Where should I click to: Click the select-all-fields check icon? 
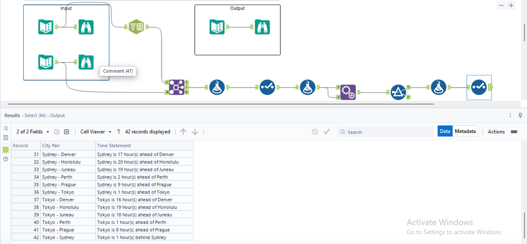57,132
